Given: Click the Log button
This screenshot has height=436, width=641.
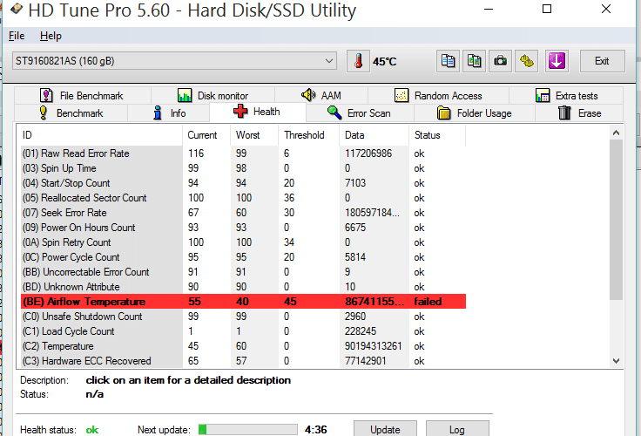Looking at the screenshot, I should [457, 429].
